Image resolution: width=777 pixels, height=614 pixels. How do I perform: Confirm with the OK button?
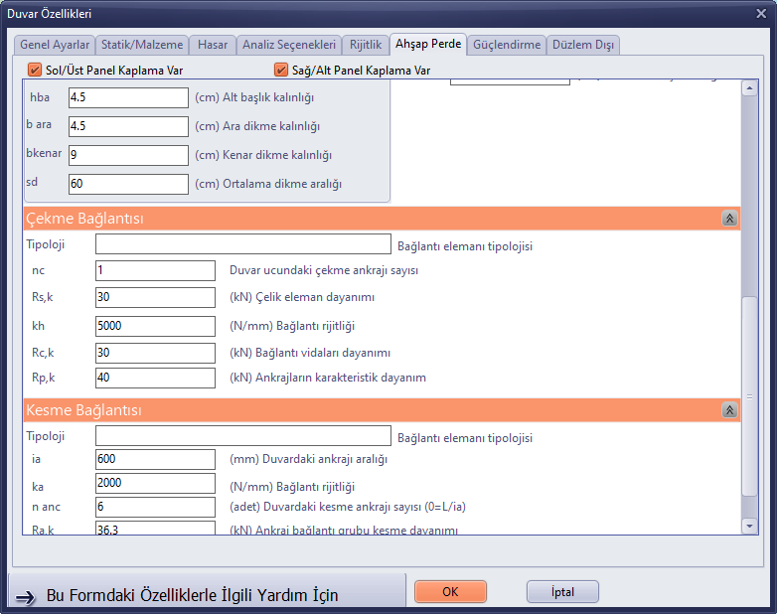pyautogui.click(x=450, y=592)
